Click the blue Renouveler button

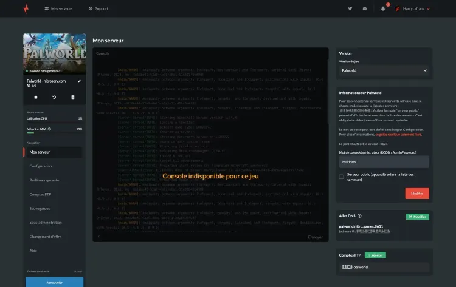pyautogui.click(x=54, y=282)
